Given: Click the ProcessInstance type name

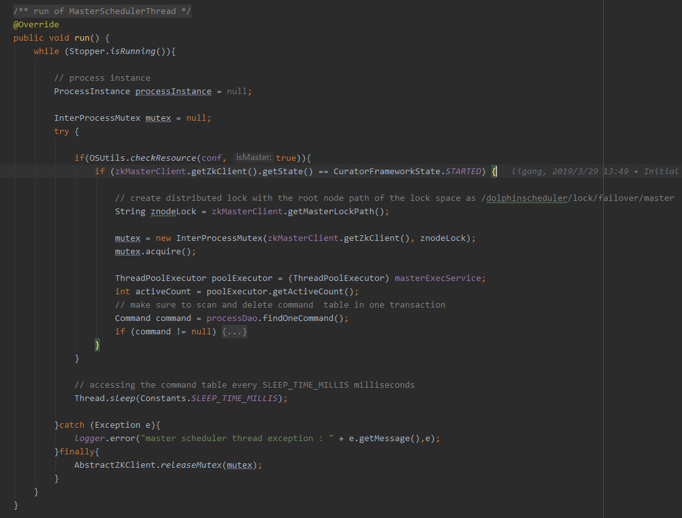Looking at the screenshot, I should click(x=92, y=92).
